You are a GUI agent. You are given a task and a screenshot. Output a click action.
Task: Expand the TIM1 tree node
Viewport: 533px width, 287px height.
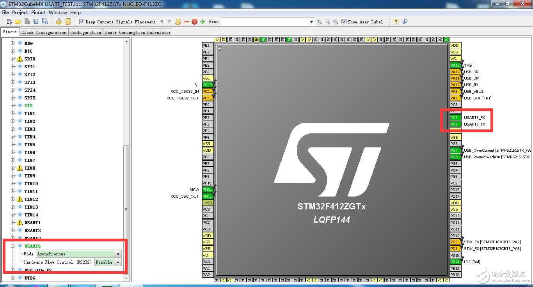(12, 113)
